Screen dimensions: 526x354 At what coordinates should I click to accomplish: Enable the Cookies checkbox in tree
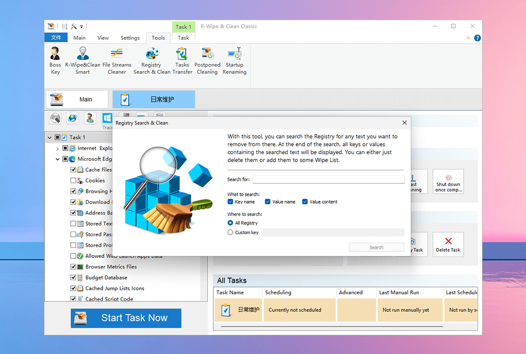pyautogui.click(x=73, y=181)
